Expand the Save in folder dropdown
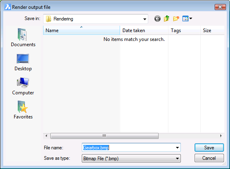The height and width of the screenshot is (169, 230). (x=145, y=19)
